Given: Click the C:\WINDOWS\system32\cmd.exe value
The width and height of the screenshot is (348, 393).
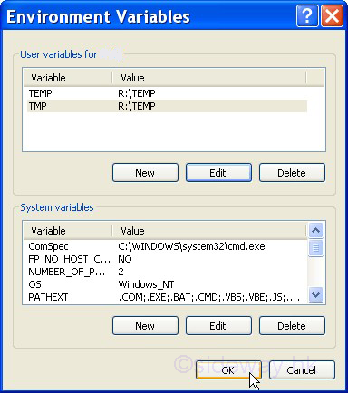Looking at the screenshot, I should pyautogui.click(x=191, y=246).
